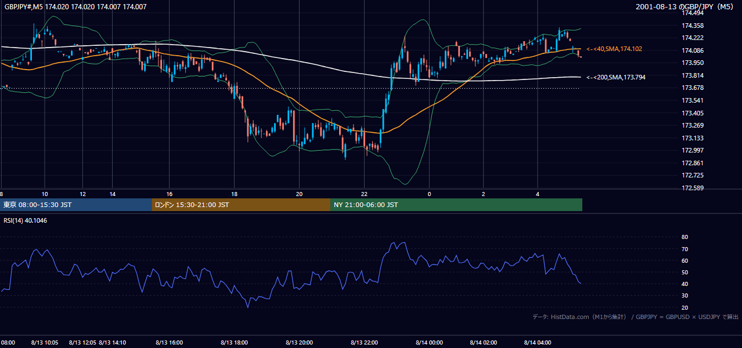Click the 8/13 18:00 date label
Viewport: 742px width, 348px height.
point(234,343)
